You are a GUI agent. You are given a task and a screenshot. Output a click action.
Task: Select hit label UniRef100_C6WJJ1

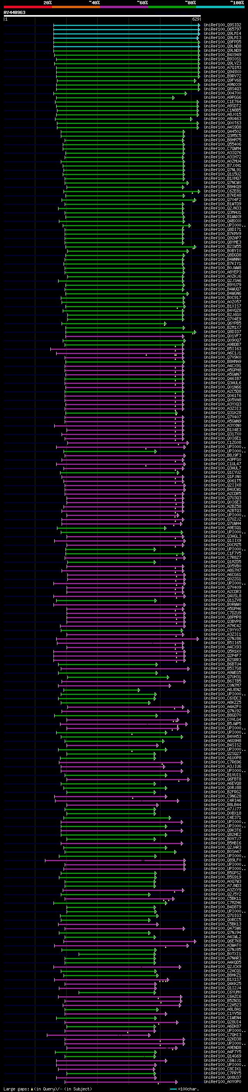(222, 1061)
